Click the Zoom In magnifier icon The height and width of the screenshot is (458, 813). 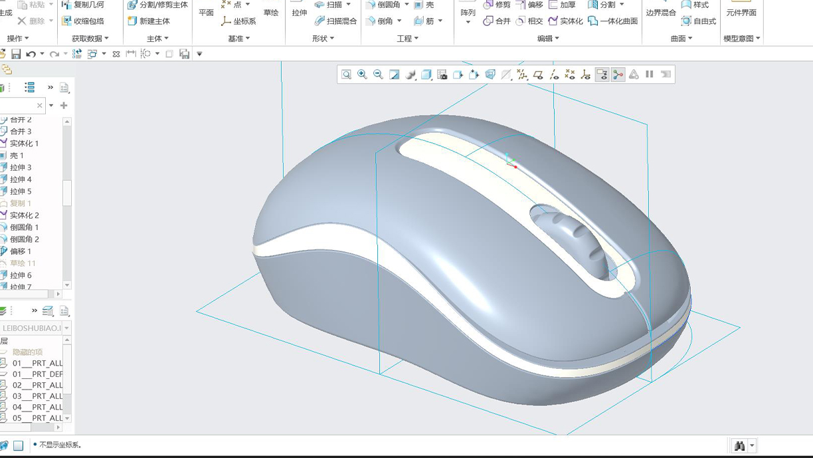tap(362, 74)
